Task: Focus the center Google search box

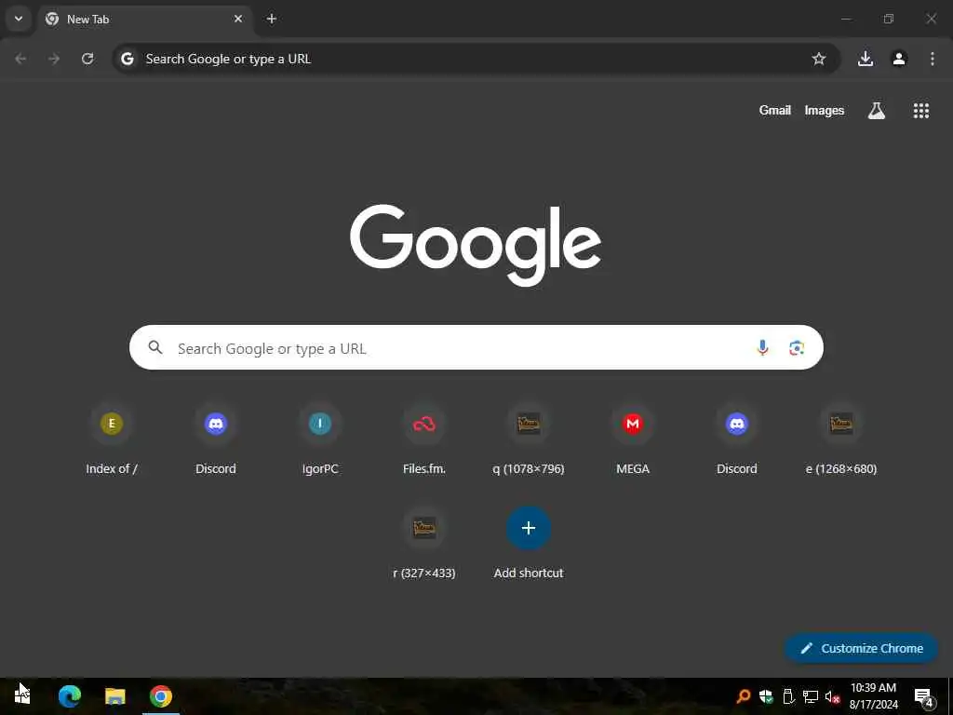Action: pyautogui.click(x=476, y=347)
